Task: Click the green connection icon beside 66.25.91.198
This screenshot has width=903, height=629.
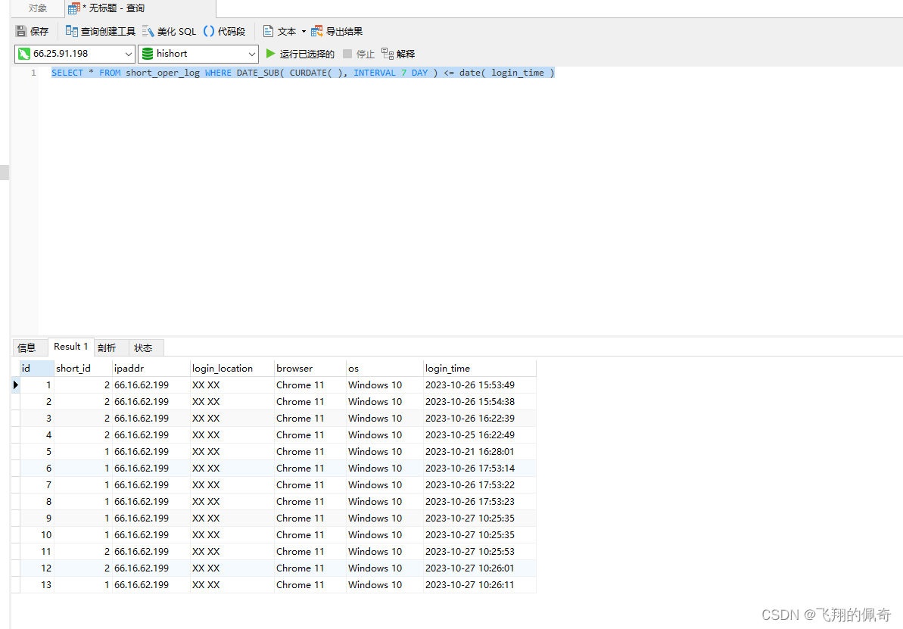Action: (23, 54)
